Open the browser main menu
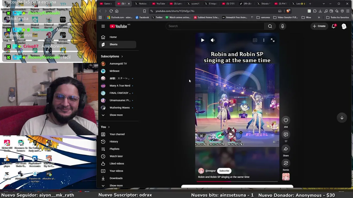Viewport: 353px width, 198px height. pyautogui.click(x=348, y=11)
